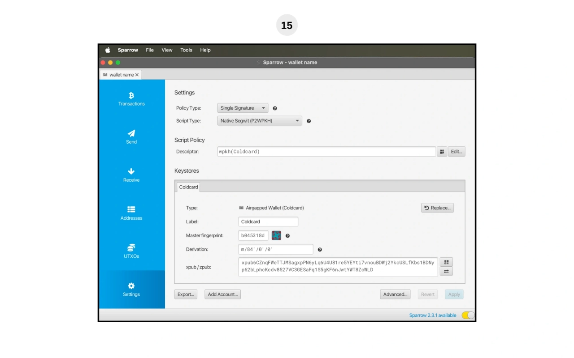
Task: Click the Label input field
Action: 268,222
